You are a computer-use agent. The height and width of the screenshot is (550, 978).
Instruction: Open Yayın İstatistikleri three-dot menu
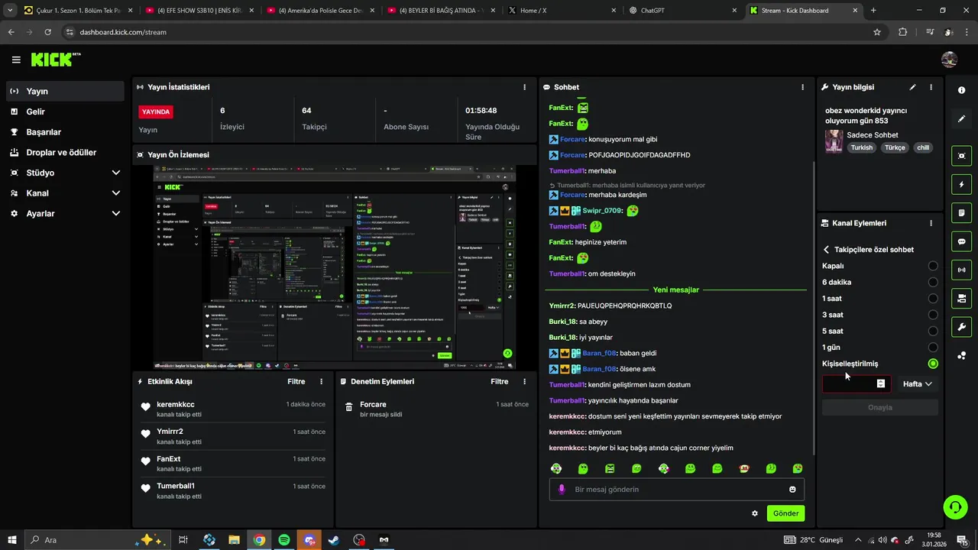524,87
